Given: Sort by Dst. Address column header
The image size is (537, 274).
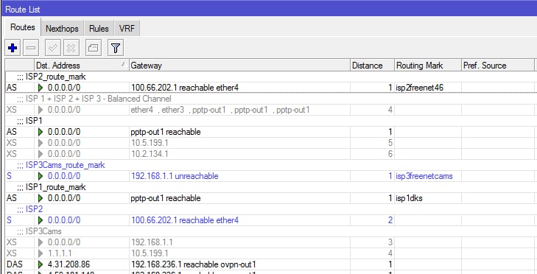Looking at the screenshot, I should 81,65.
